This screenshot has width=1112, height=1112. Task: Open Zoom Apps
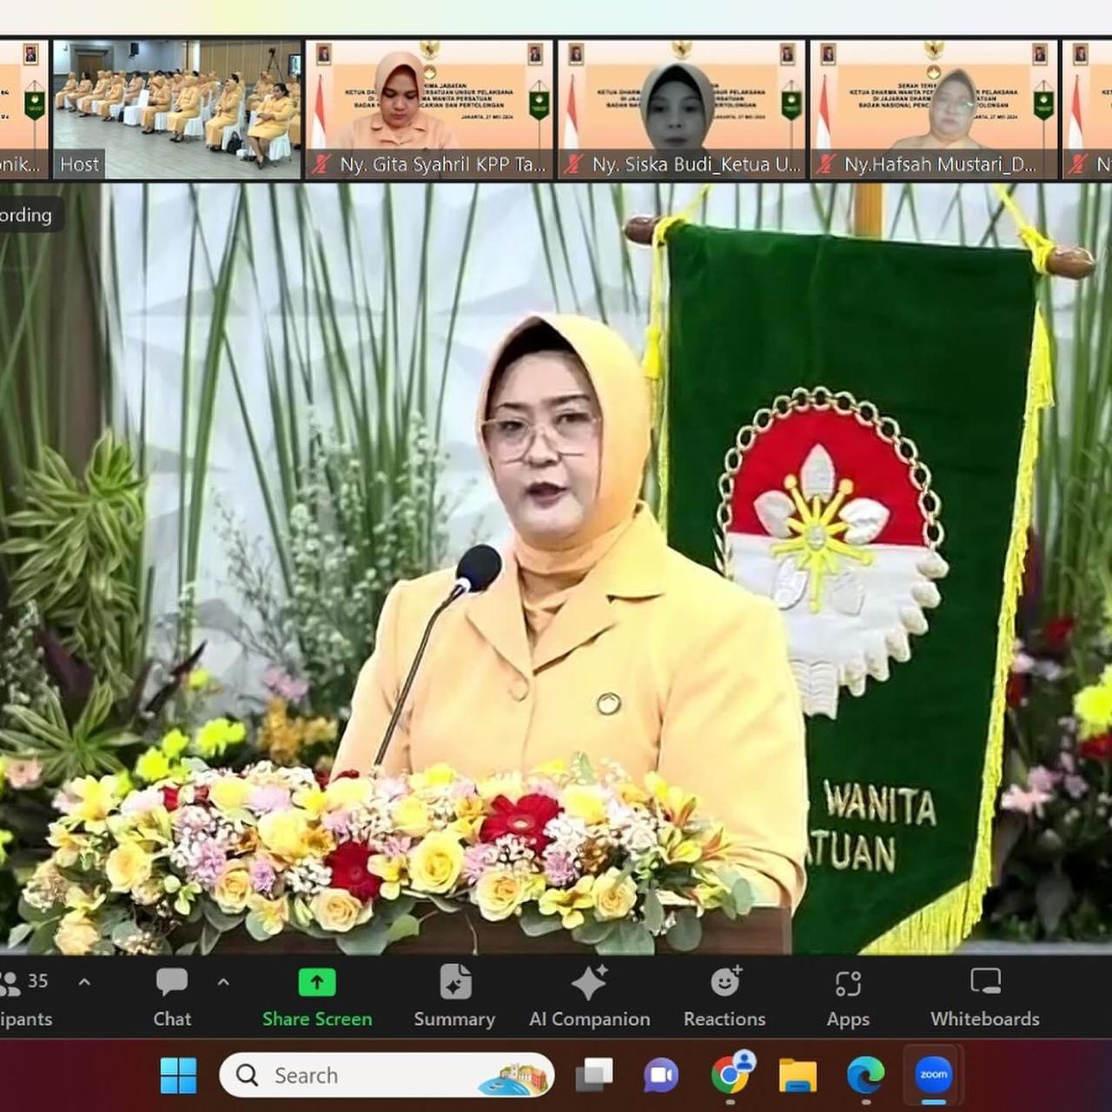click(x=848, y=996)
